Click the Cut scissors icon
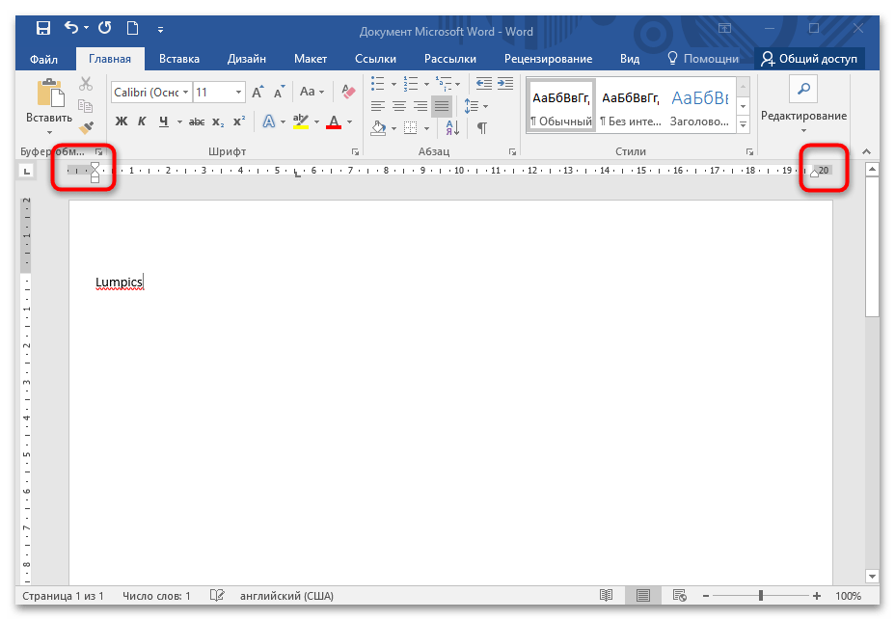Viewport: 895px width, 620px height. click(86, 84)
